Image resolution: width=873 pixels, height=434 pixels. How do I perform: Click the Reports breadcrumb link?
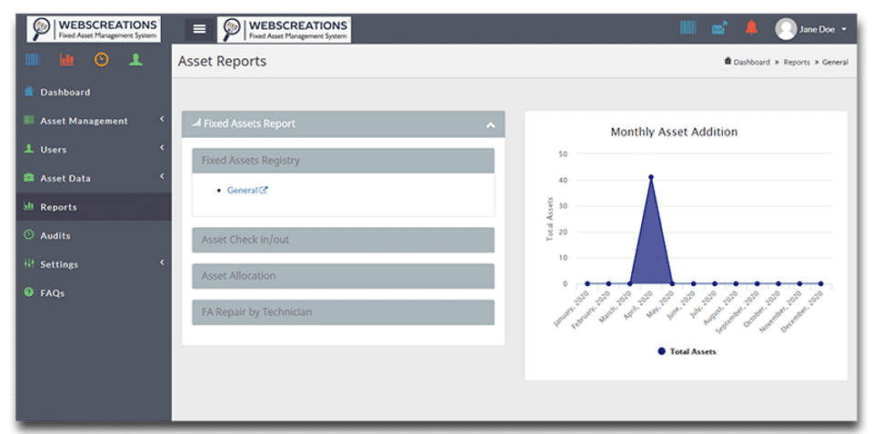[x=797, y=63]
